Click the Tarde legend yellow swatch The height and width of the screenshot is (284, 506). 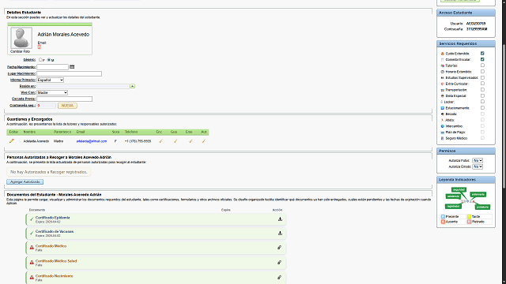[x=469, y=217]
